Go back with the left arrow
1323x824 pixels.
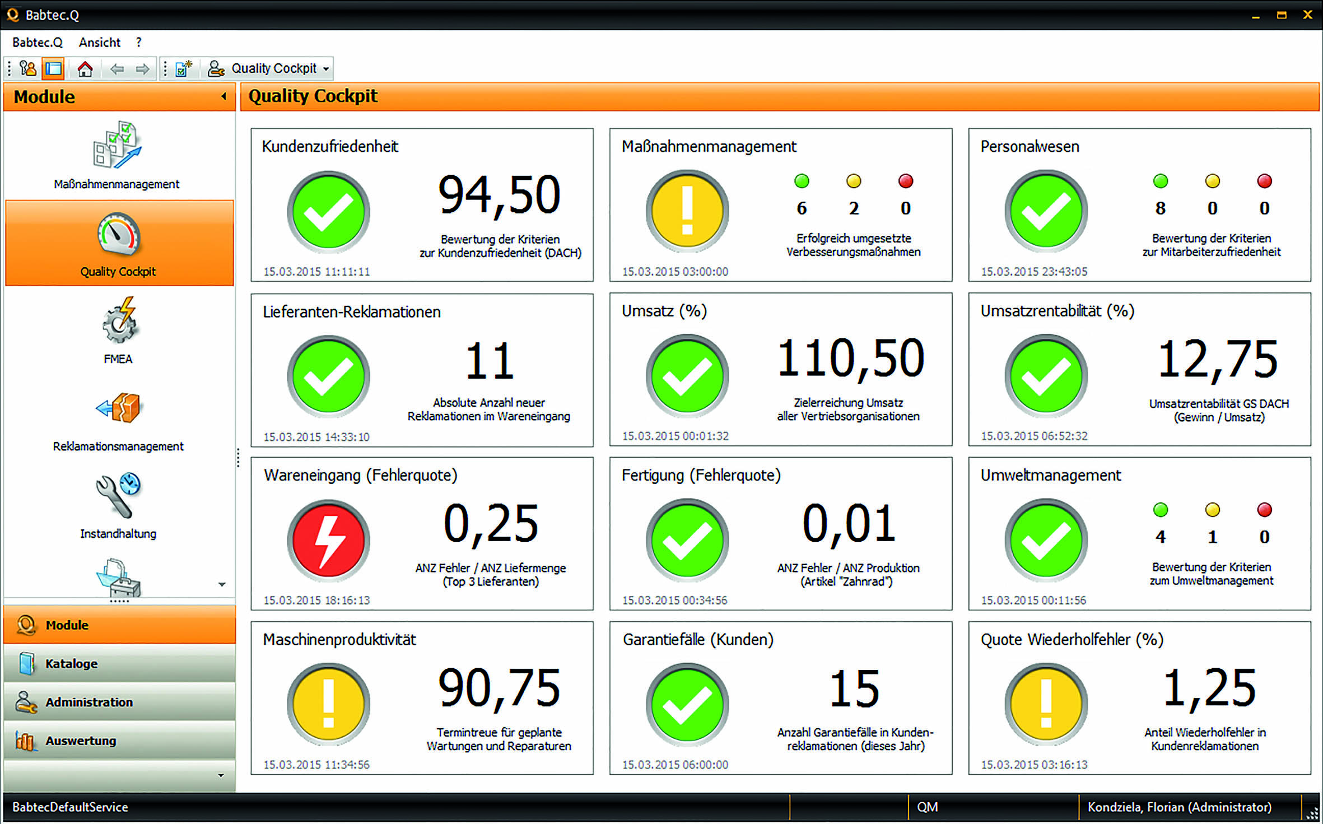[117, 69]
